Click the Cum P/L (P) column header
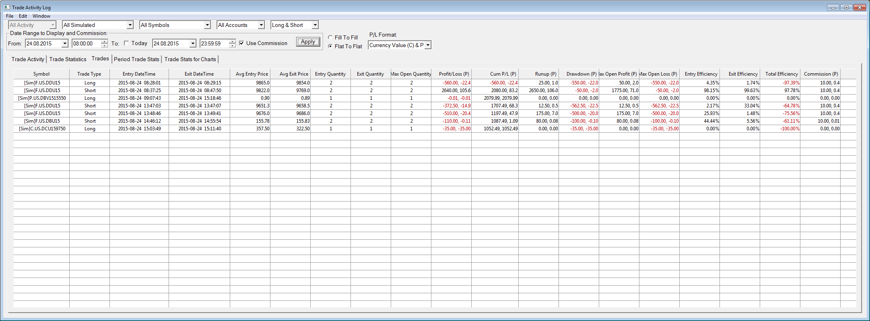This screenshot has height=321, width=870. [495, 74]
